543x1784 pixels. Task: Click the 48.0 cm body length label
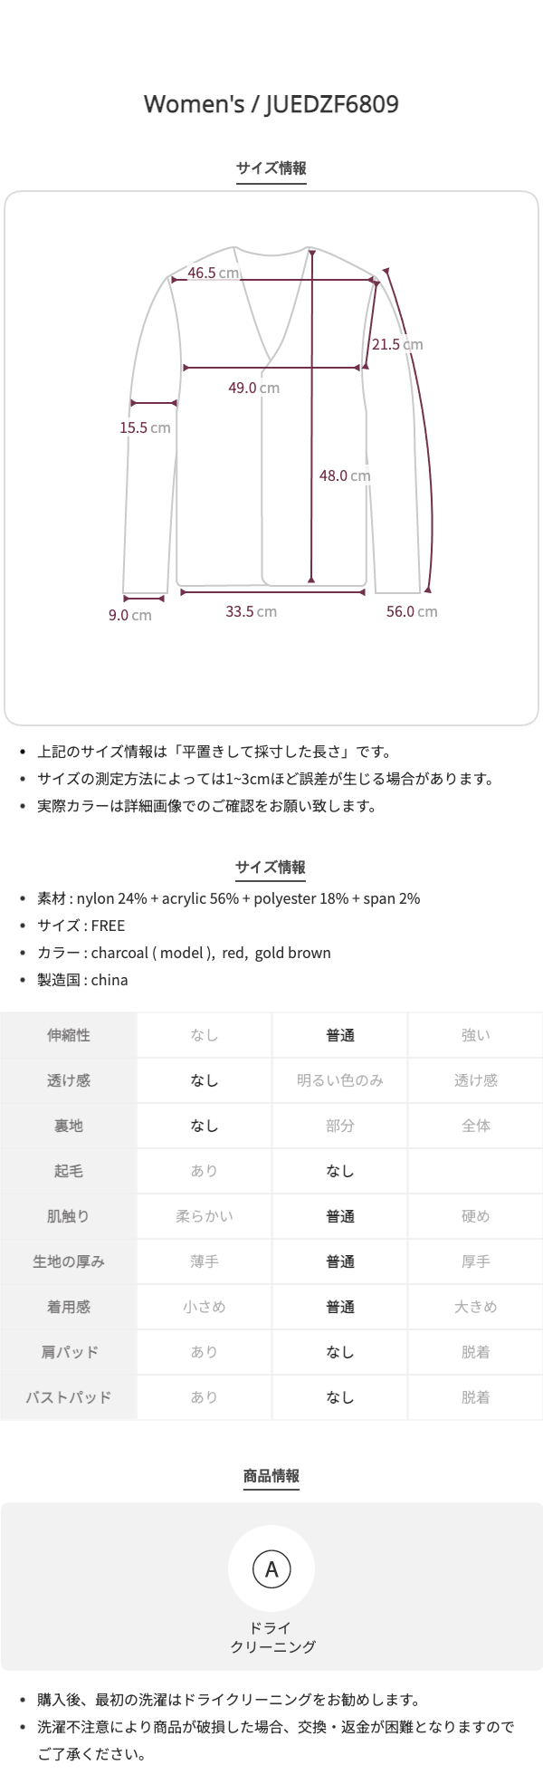click(x=345, y=475)
